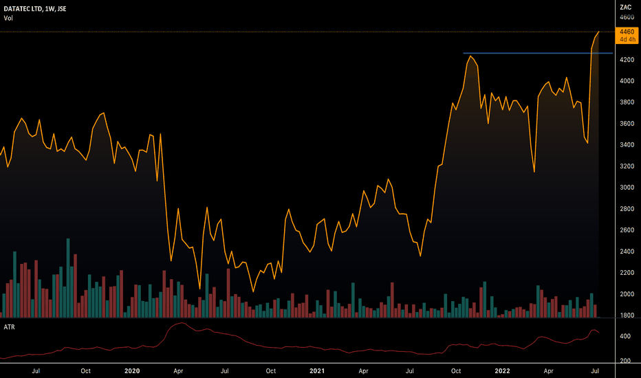
Task: Click the 3600 price axis label
Action: (627, 124)
